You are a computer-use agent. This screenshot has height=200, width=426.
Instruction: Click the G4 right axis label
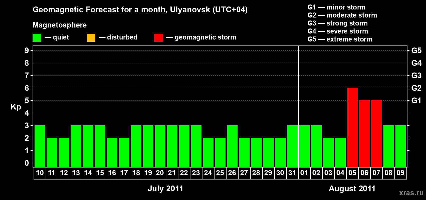[x=416, y=63]
